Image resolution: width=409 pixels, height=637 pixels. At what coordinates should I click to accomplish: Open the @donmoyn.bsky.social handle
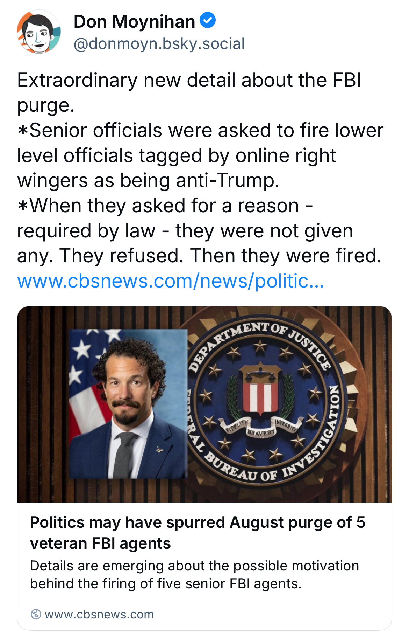pos(159,44)
